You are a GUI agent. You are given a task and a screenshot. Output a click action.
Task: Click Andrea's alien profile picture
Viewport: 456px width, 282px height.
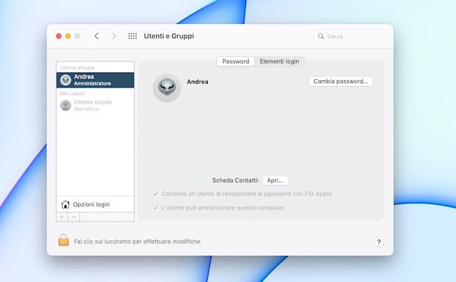pos(167,88)
